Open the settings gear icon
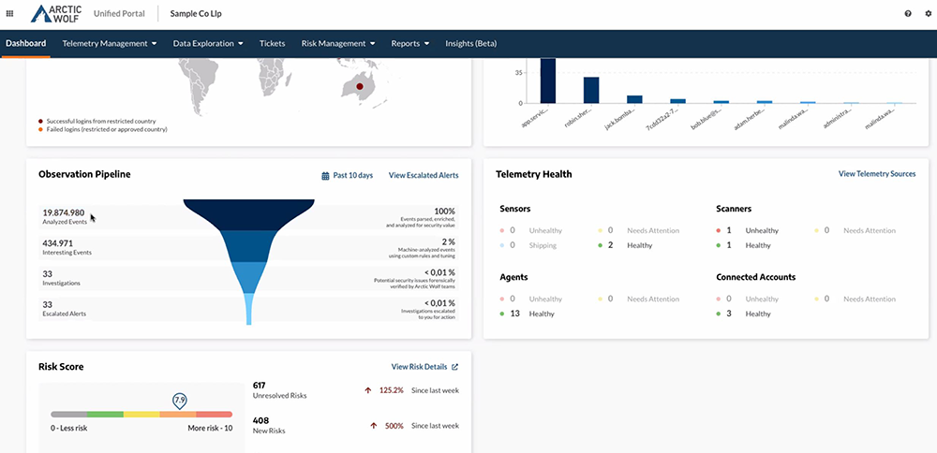 [928, 14]
